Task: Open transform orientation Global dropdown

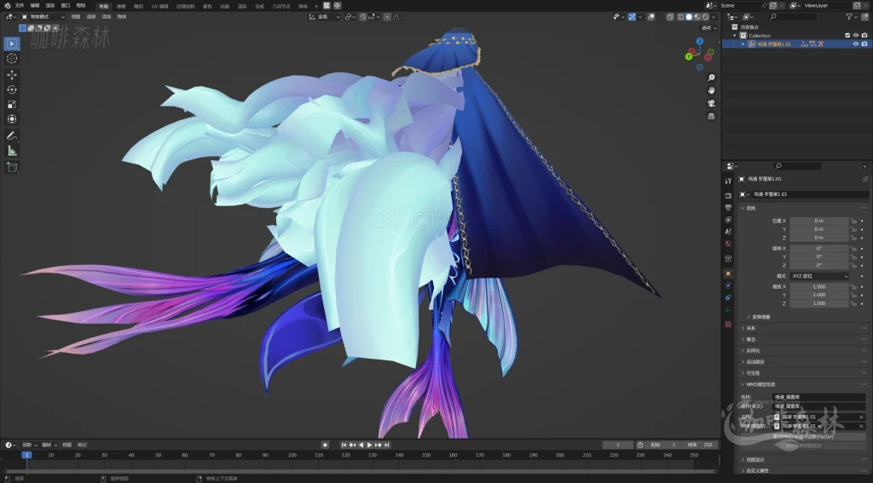Action: 325,17
